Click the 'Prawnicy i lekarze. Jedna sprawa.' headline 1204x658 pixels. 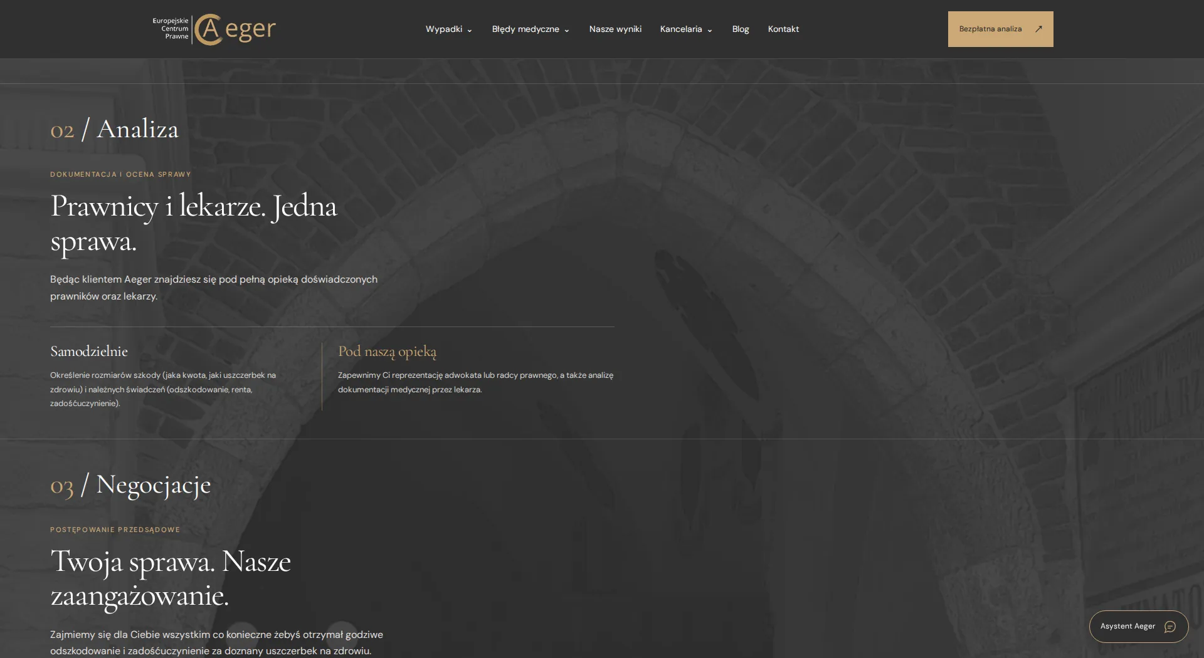point(194,224)
